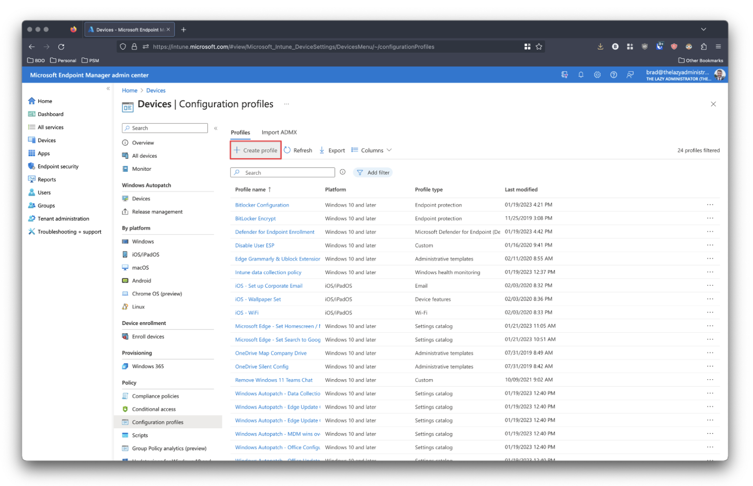The width and height of the screenshot is (753, 486).
Task: Reload the page in browser toolbar
Action: (61, 47)
